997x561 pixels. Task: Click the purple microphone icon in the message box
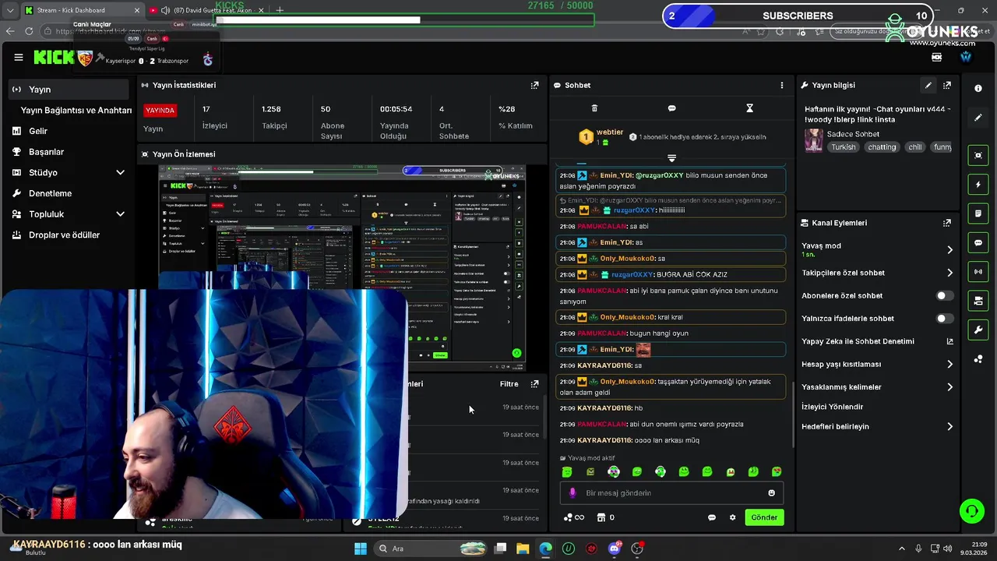click(x=572, y=492)
